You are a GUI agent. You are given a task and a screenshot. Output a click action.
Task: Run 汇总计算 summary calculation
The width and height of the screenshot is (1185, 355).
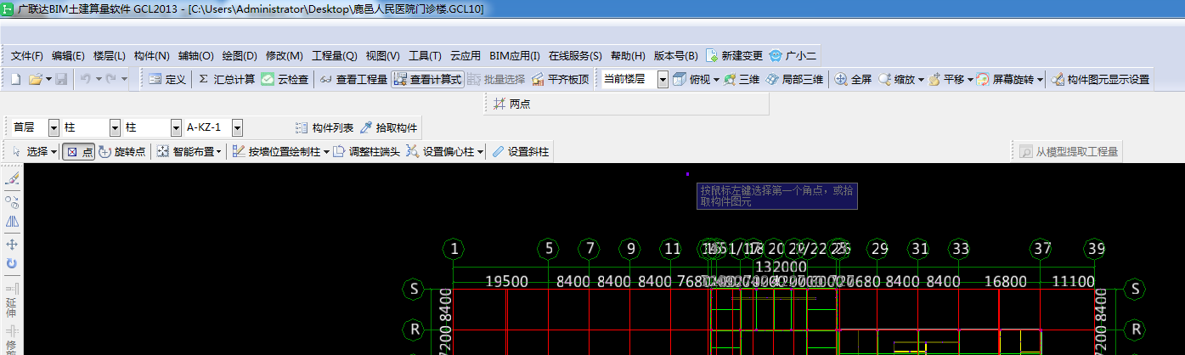tap(226, 79)
